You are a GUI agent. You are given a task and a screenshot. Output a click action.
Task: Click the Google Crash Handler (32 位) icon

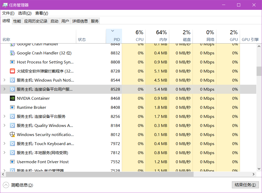(x=12, y=53)
